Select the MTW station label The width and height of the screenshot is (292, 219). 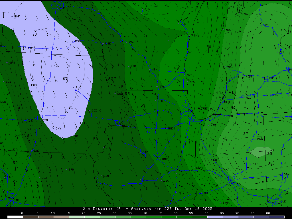coord(194,35)
